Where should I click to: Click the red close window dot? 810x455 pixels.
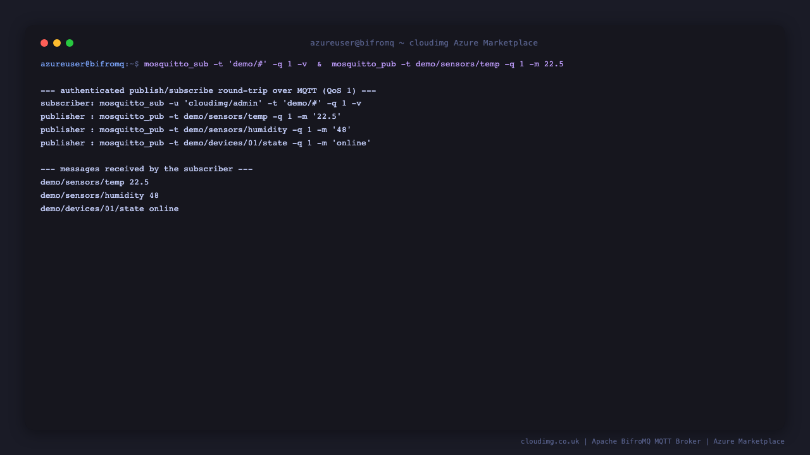(x=44, y=43)
